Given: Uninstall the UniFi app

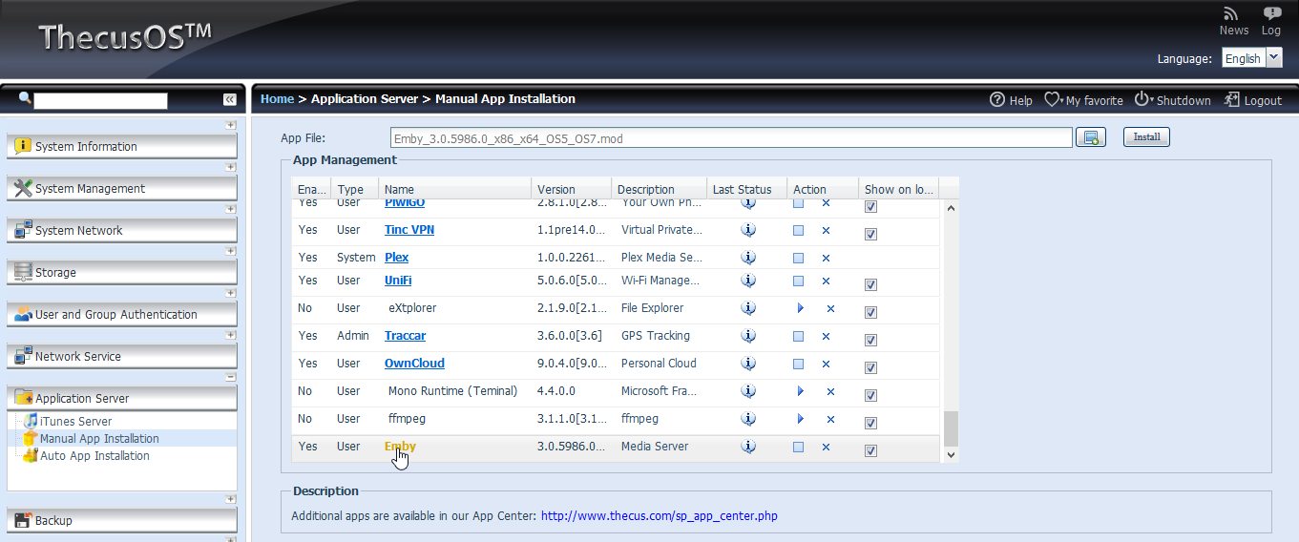Looking at the screenshot, I should pos(826,281).
